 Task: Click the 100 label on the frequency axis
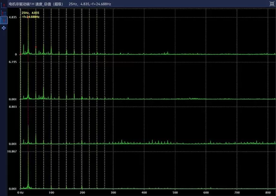click(x=51, y=192)
